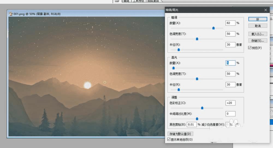The width and height of the screenshot is (273, 148).
Task: Click the 001.png document title bar
Action: coord(86,14)
